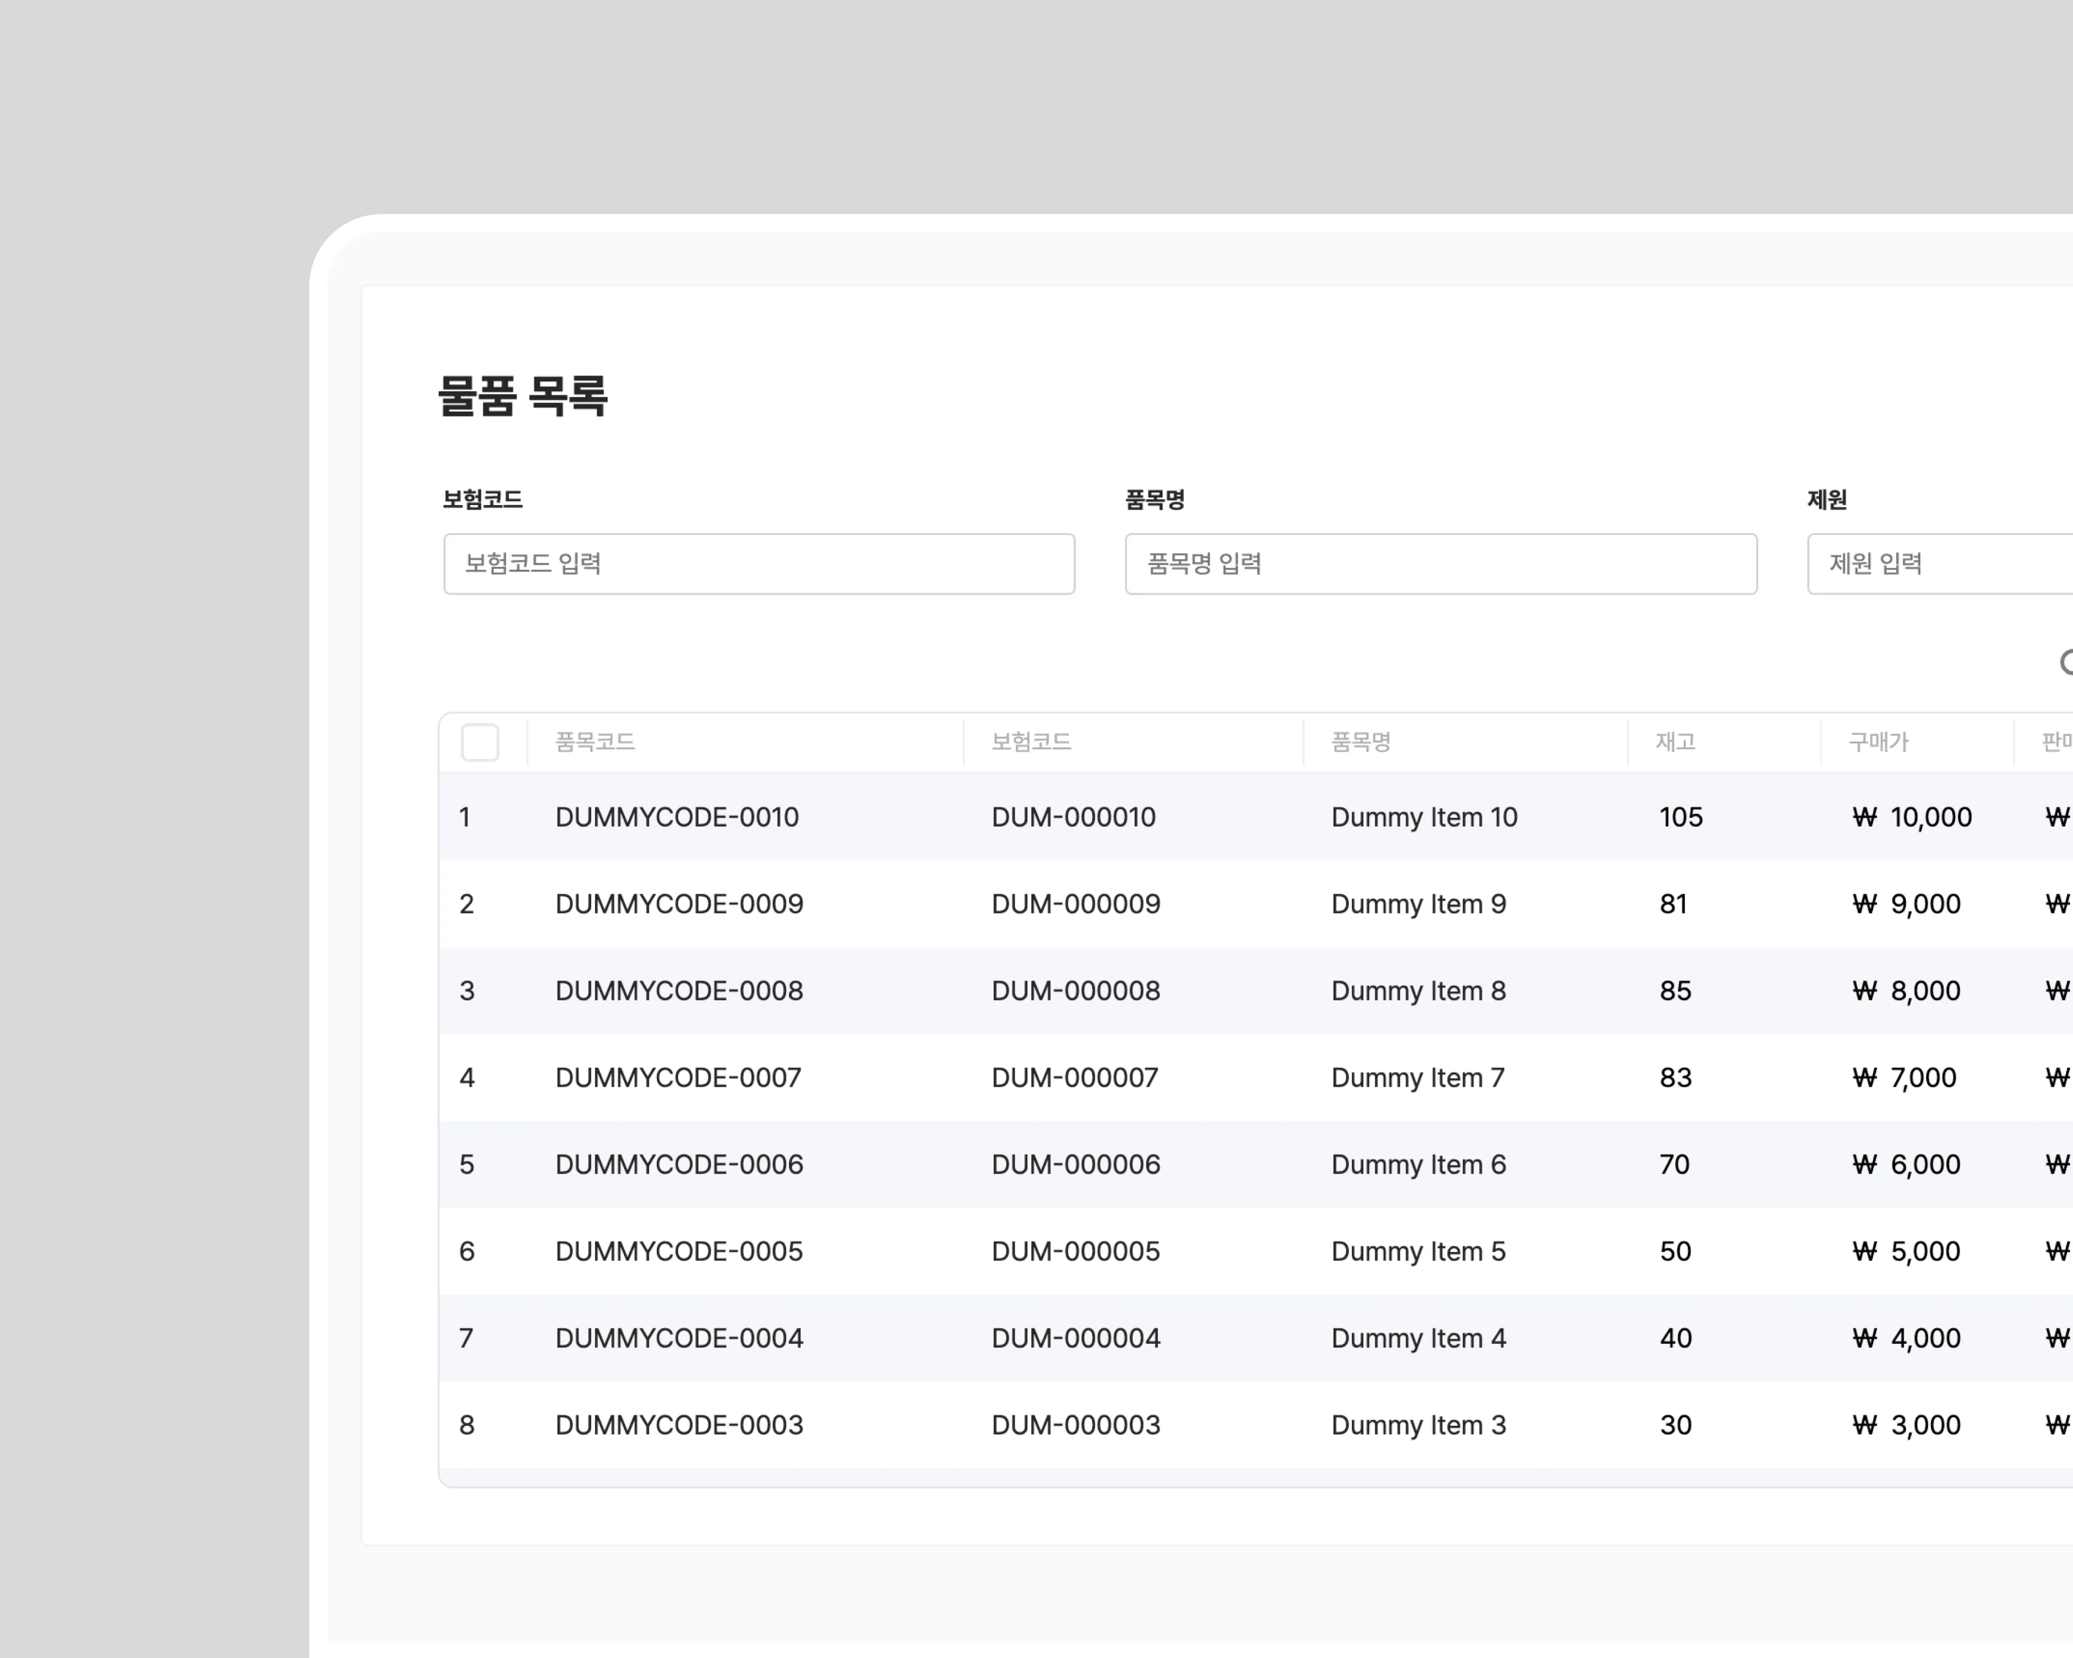Click purchase price ₩ 8,000
The width and height of the screenshot is (2073, 1658).
pos(1905,990)
